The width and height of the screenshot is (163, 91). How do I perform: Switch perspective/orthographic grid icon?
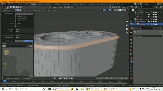127,32
